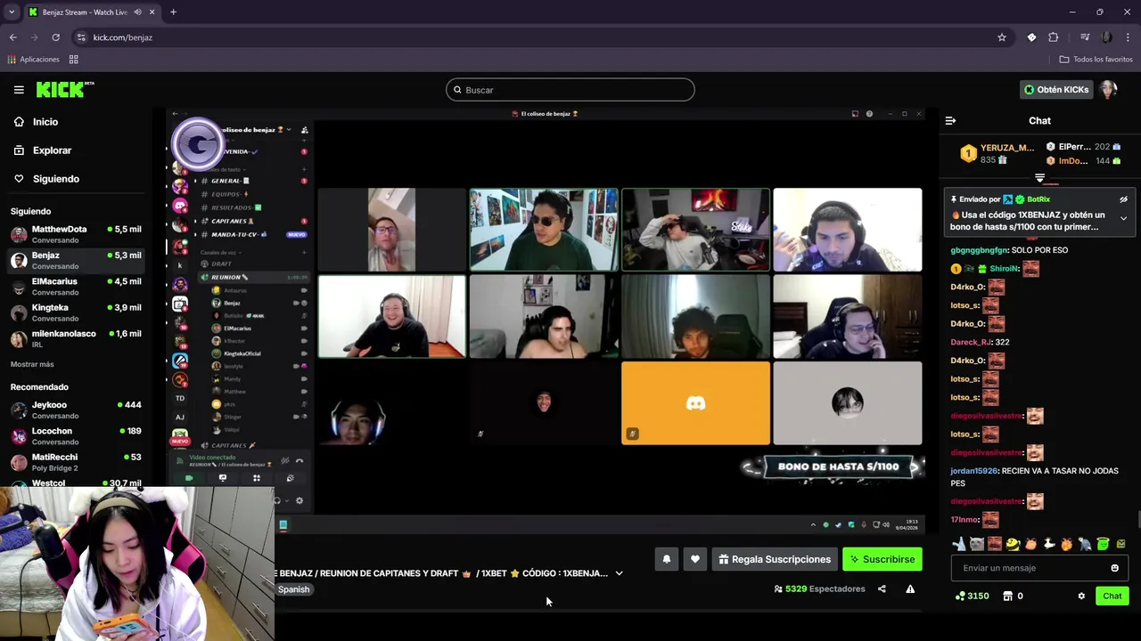Click chat user gbgnggbngfgn
Viewport: 1141px width, 641px height.
tap(979, 250)
